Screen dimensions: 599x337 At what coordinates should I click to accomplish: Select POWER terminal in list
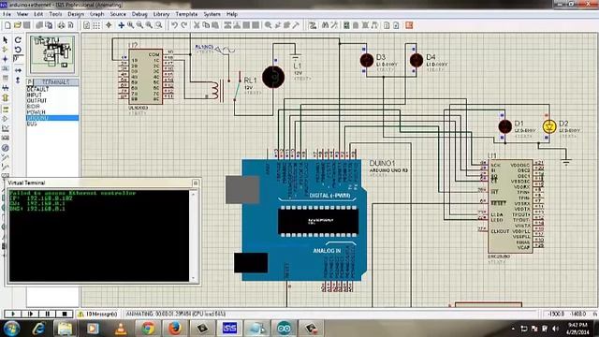coord(52,112)
